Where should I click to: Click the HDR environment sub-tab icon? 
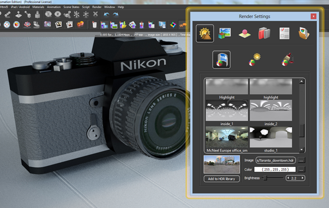pos(221,60)
